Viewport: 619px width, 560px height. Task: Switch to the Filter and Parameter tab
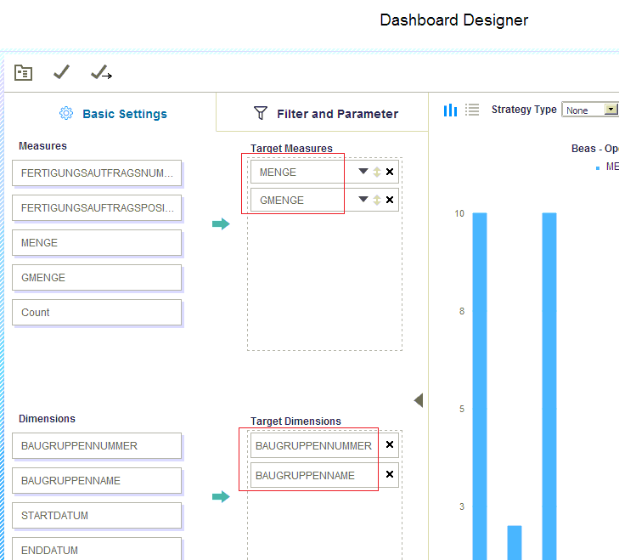click(326, 114)
